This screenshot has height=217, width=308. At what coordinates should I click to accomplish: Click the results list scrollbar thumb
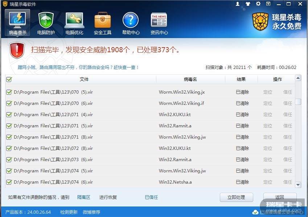click(x=298, y=102)
